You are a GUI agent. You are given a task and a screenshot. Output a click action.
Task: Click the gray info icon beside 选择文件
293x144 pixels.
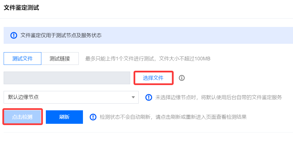182,78
